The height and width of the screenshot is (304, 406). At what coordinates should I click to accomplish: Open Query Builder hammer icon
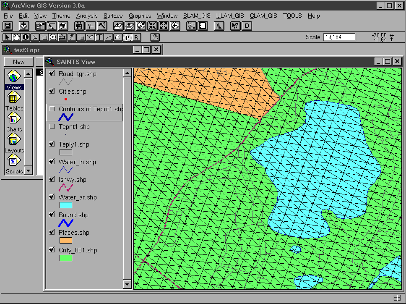pyautogui.click(x=102, y=26)
